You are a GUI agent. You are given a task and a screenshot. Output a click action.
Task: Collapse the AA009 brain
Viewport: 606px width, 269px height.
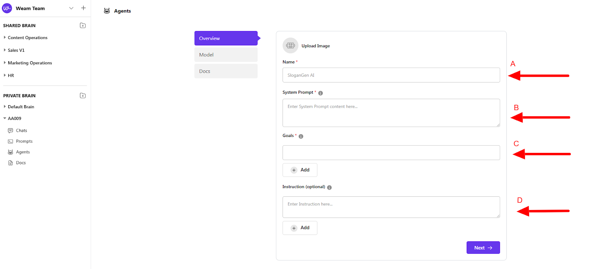(x=5, y=118)
